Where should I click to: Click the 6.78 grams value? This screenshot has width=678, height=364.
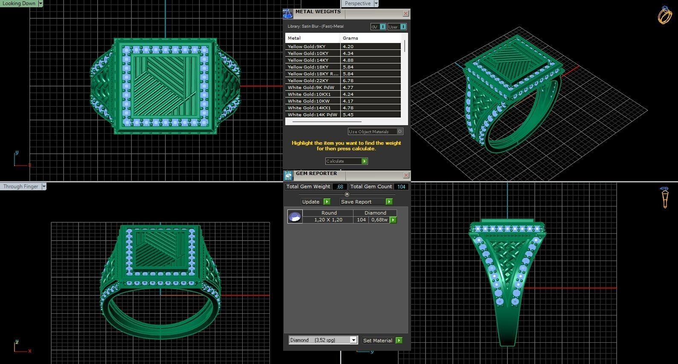point(348,80)
